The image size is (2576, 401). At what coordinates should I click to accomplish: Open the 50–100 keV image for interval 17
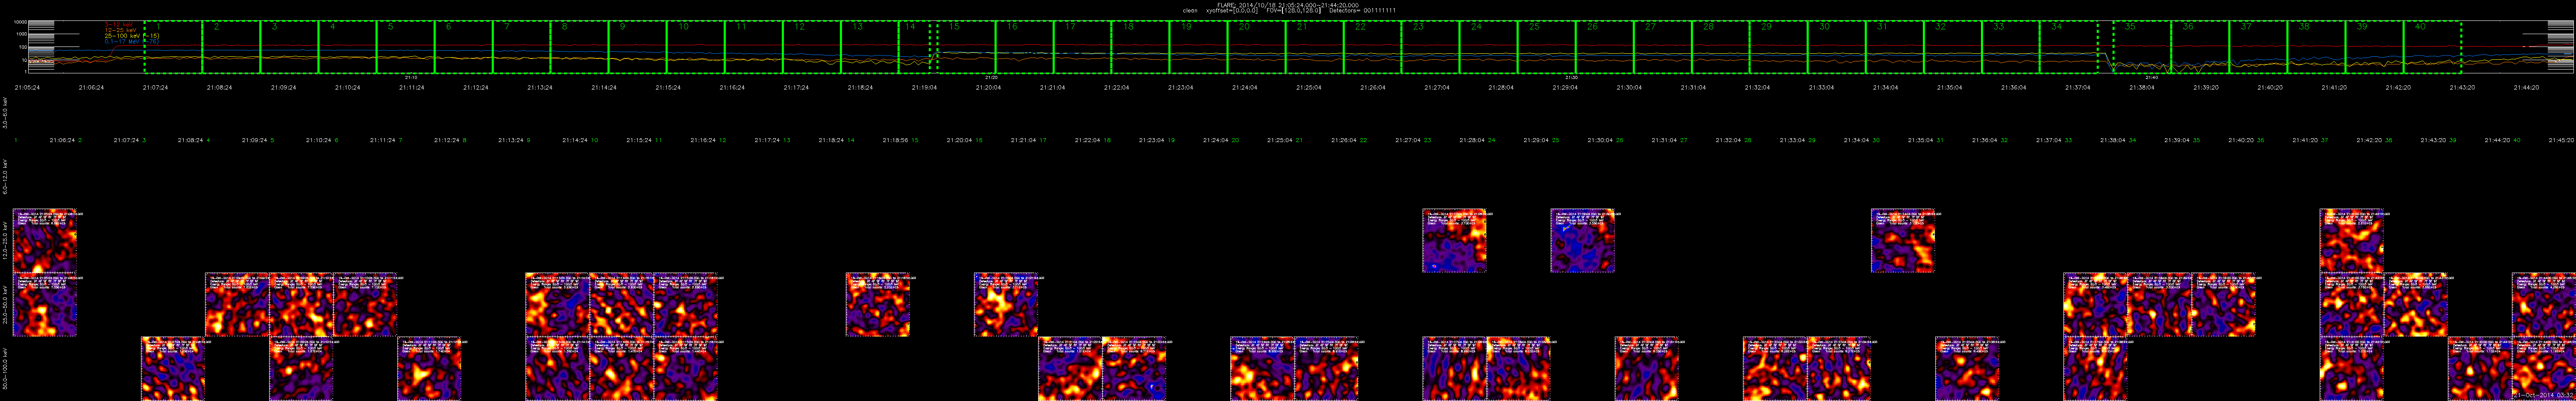[x=1070, y=368]
